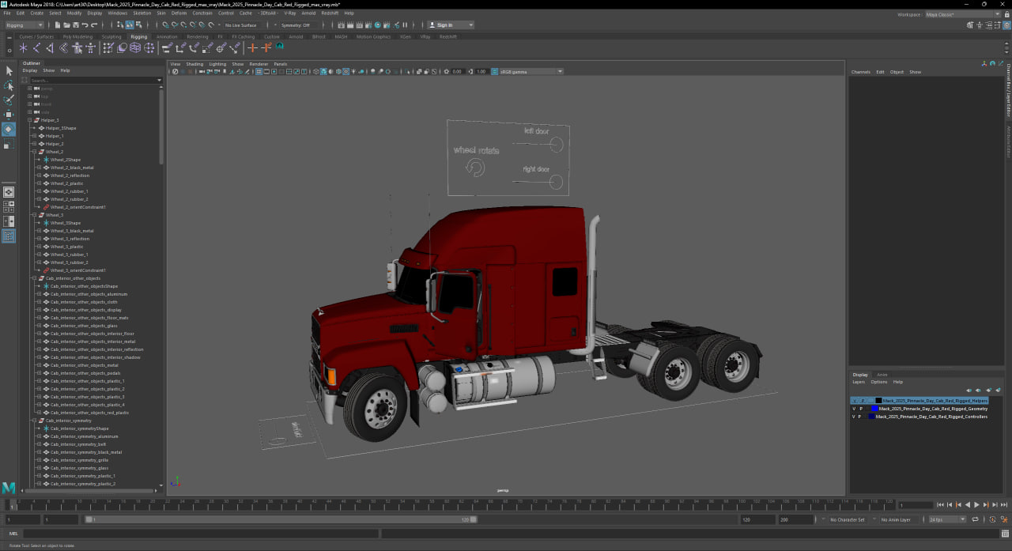Go to start of playback range
This screenshot has width=1012, height=551.
click(940, 504)
